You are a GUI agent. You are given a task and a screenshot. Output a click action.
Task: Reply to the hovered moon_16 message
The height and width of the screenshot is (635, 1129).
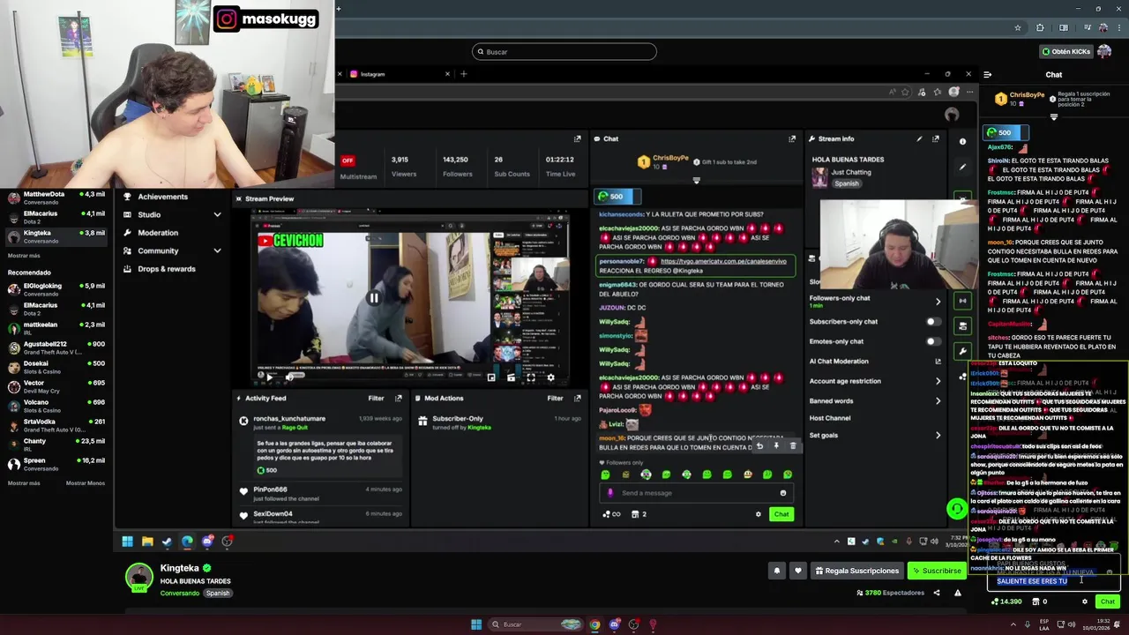(759, 446)
